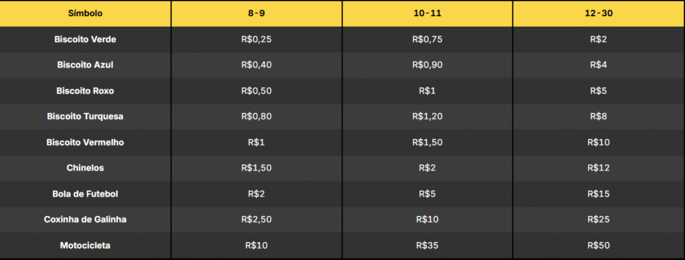
Task: Select the R$0,90 payout cell
Action: (x=427, y=65)
